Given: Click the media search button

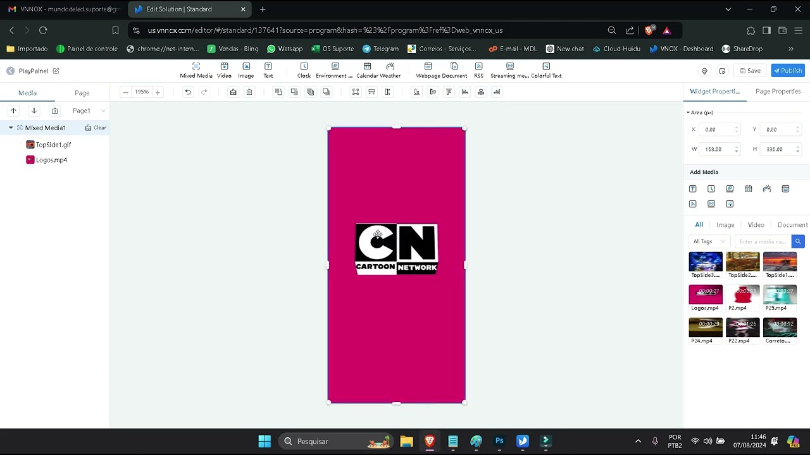Looking at the screenshot, I should (798, 241).
